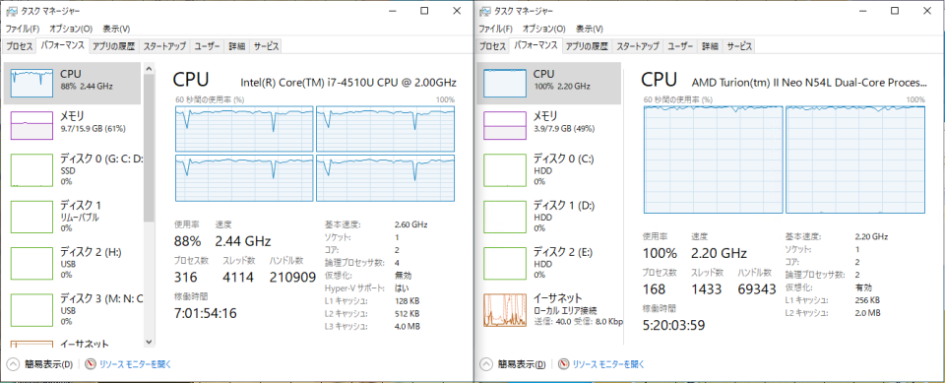Open 表示(V) menu in right window

coord(590,29)
